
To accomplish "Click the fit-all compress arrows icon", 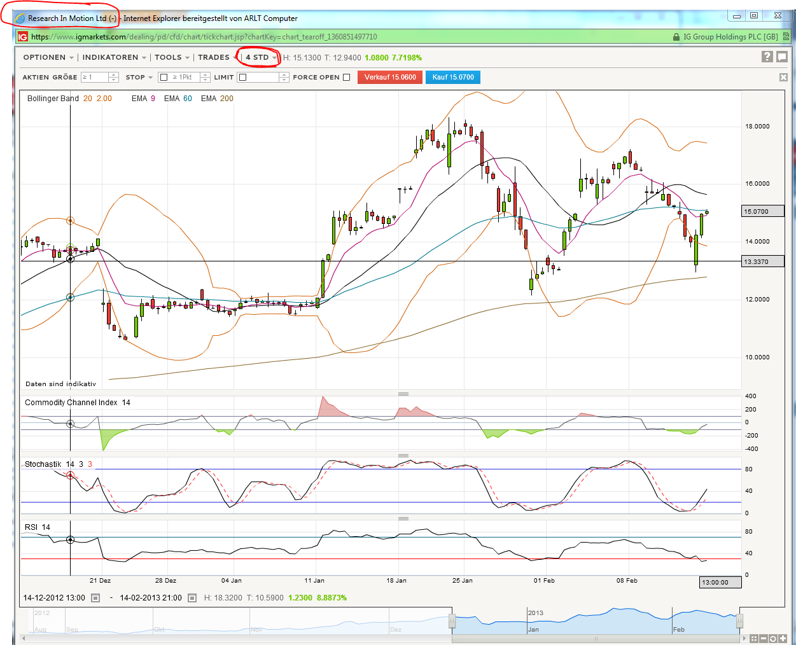I will coord(754,638).
